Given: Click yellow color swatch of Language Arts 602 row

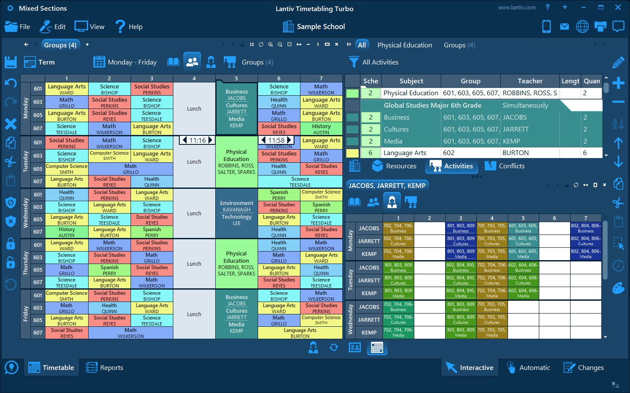Looking at the screenshot, I should [x=352, y=153].
